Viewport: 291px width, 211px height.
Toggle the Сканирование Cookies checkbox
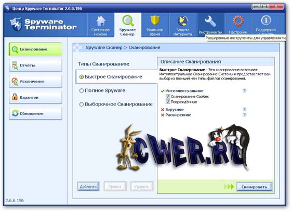click(168, 96)
